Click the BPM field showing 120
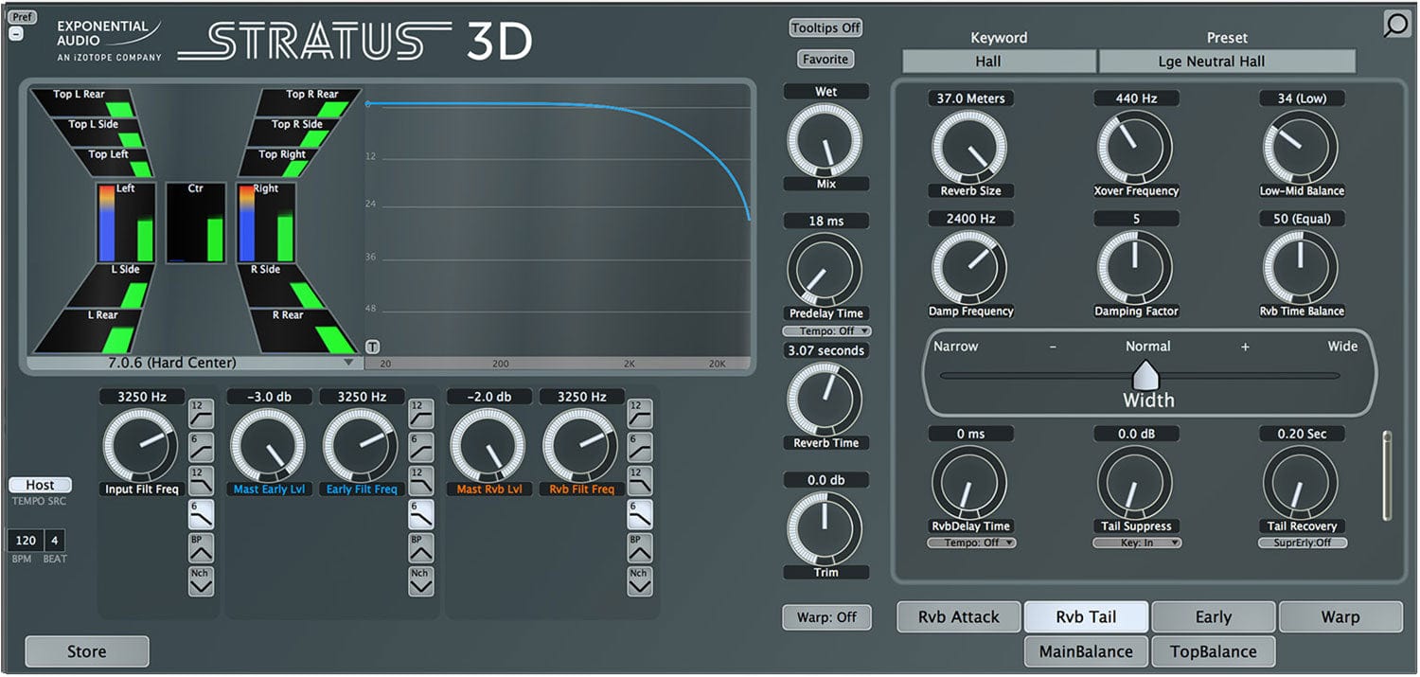The width and height of the screenshot is (1420, 677). coord(26,541)
